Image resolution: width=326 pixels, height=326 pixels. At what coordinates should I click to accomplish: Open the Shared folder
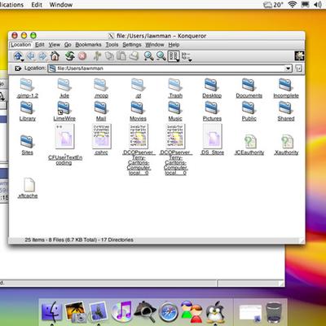coord(286,111)
